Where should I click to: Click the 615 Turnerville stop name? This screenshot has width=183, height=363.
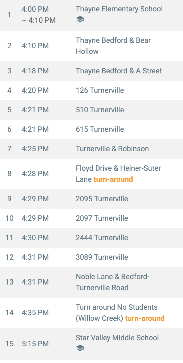point(100,129)
